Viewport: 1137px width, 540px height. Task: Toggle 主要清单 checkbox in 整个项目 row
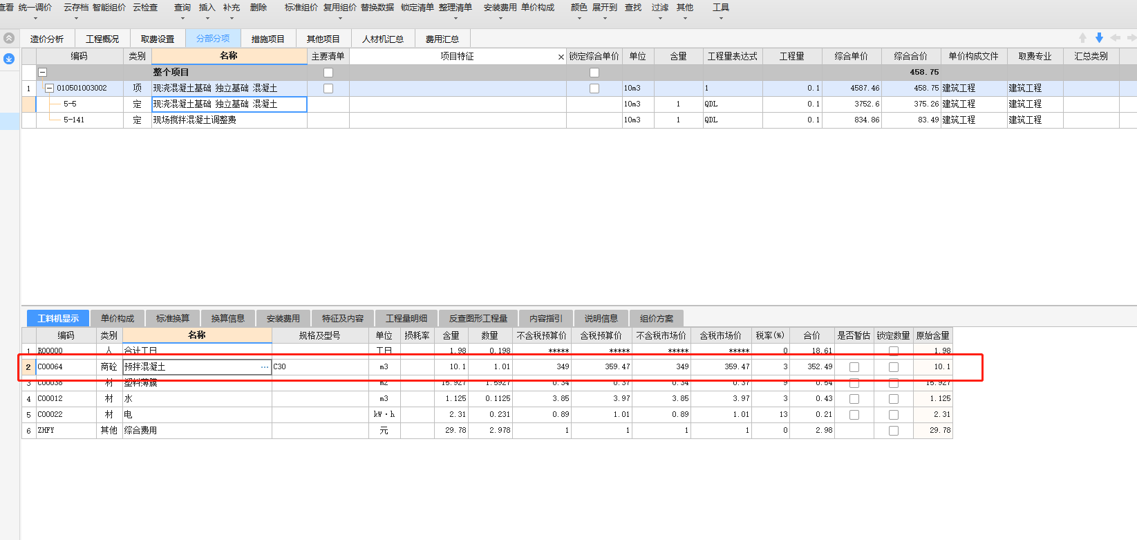pos(328,73)
